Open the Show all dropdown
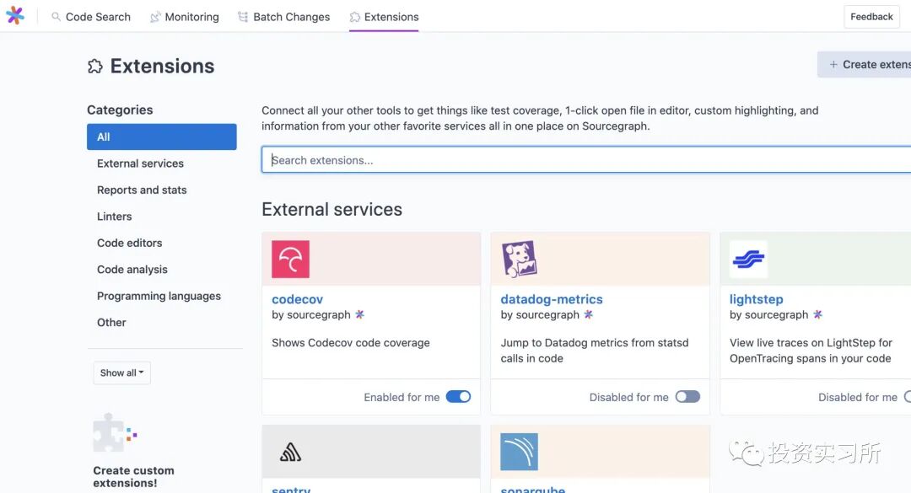 (122, 372)
